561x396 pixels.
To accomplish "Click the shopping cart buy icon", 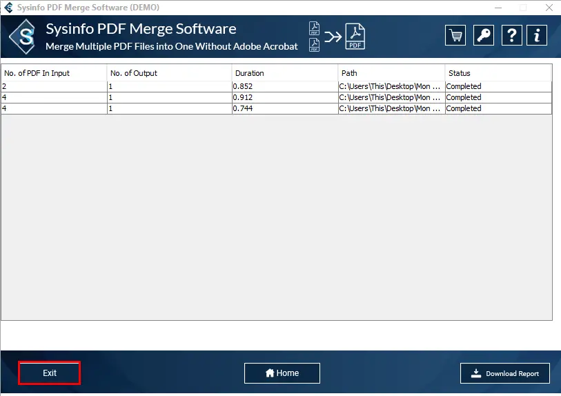I will point(455,35).
